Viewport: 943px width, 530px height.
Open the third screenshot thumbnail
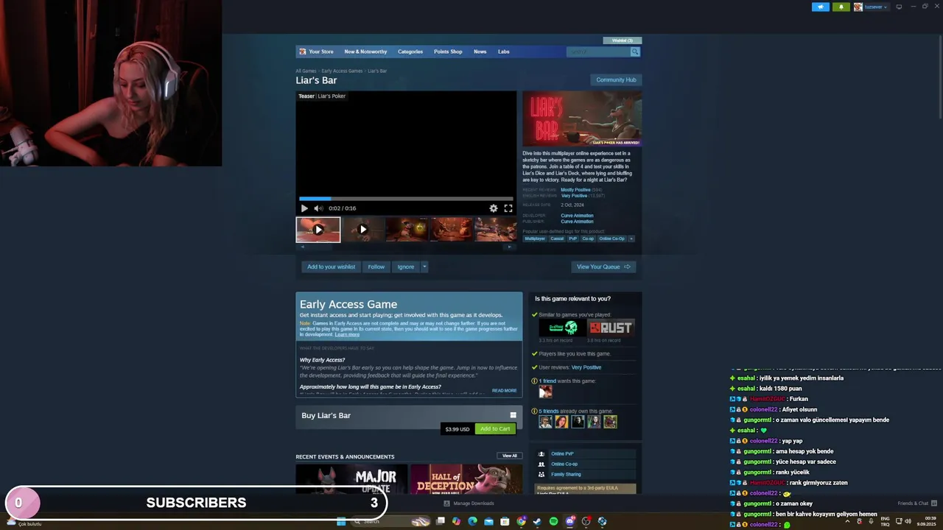(407, 230)
